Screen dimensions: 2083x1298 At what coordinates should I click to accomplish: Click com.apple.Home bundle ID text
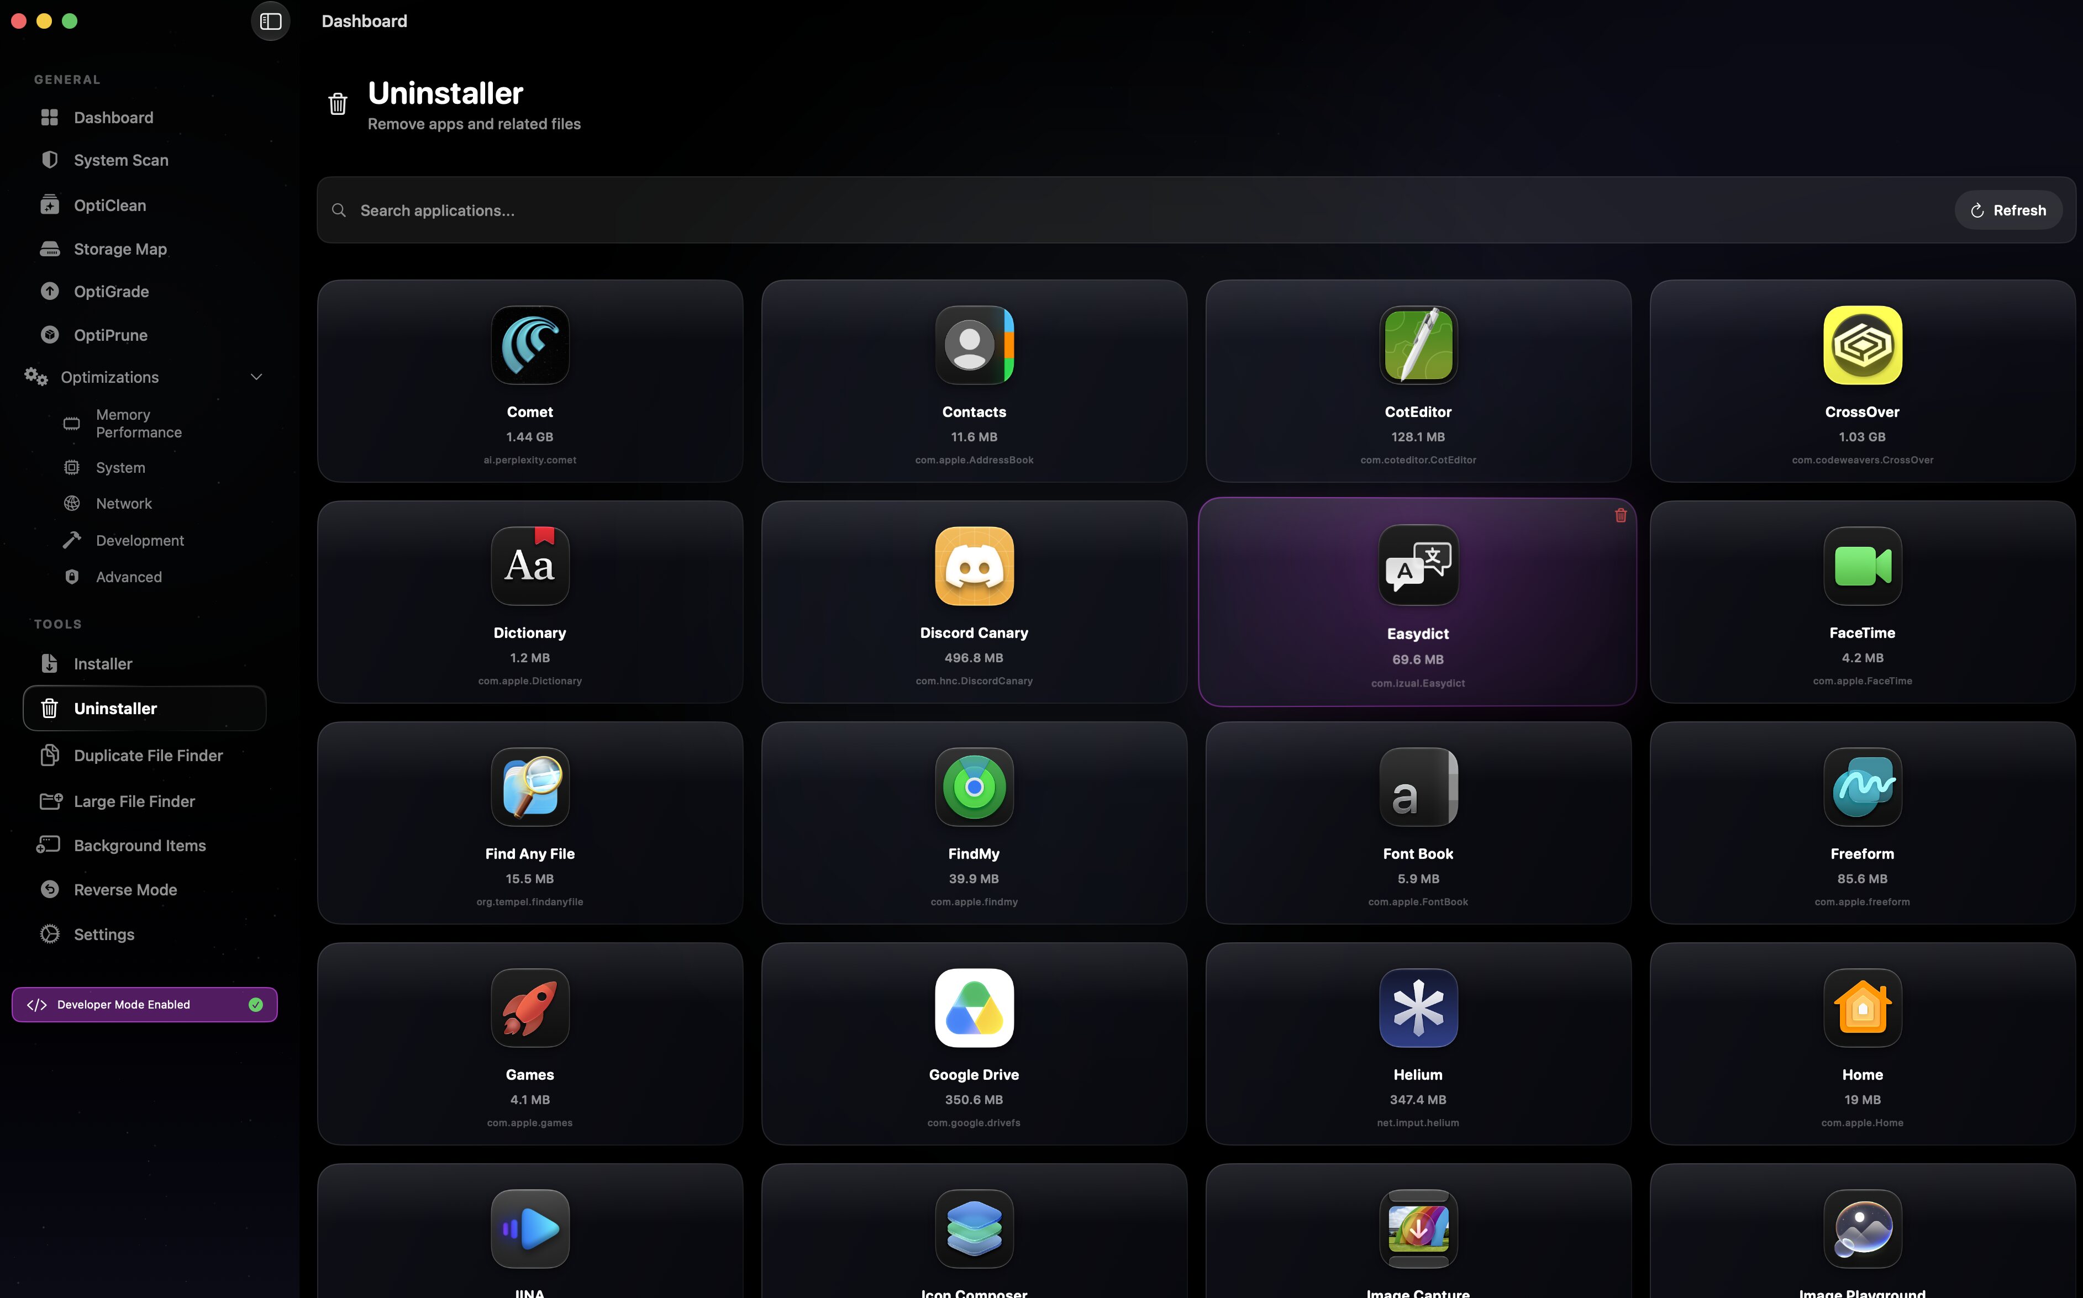tap(1861, 1123)
